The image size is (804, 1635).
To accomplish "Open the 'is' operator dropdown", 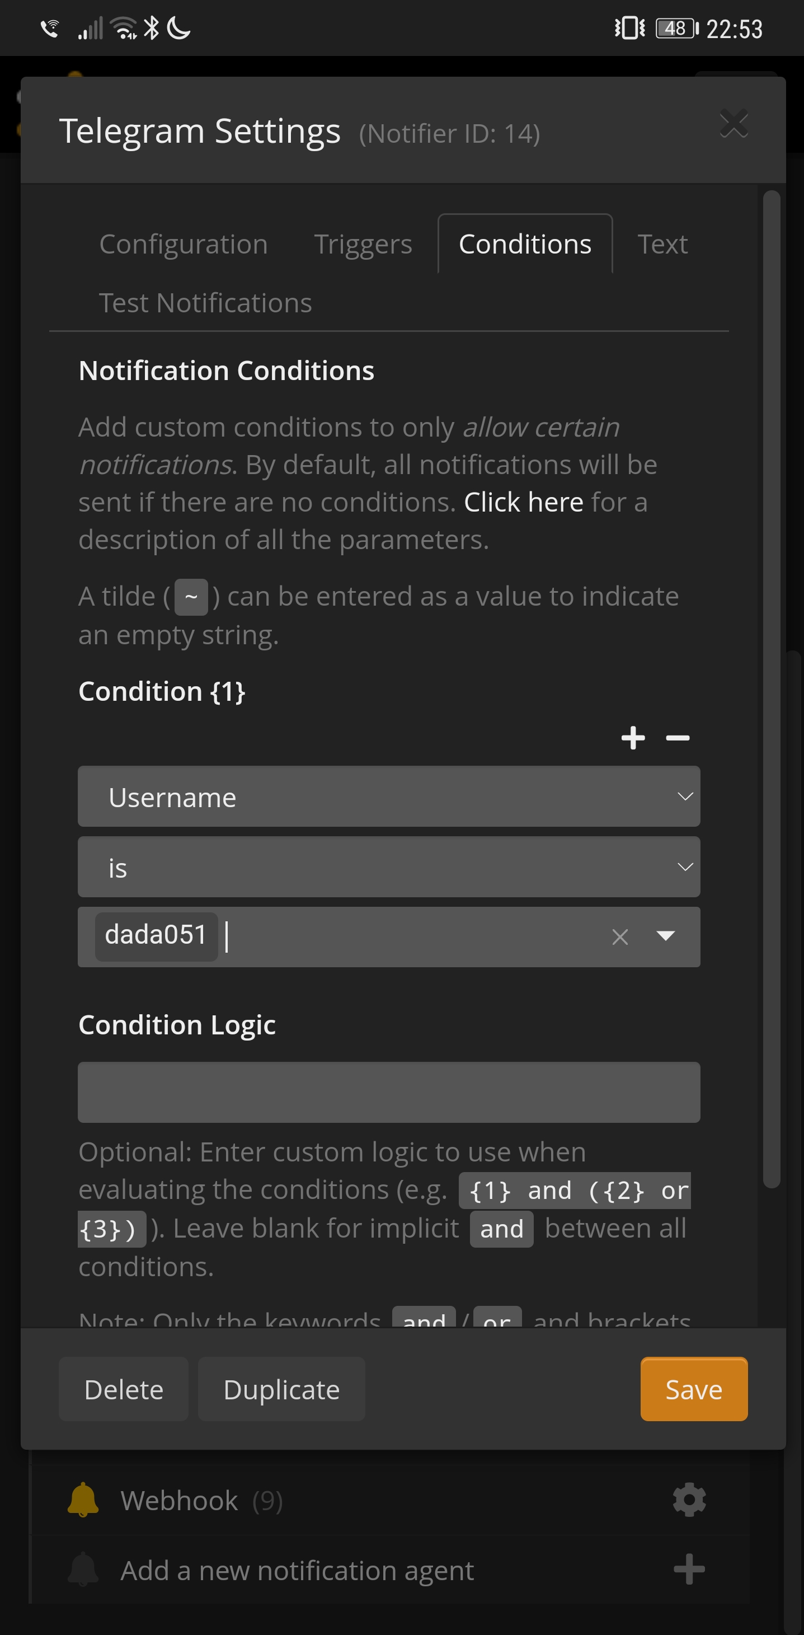I will [388, 867].
